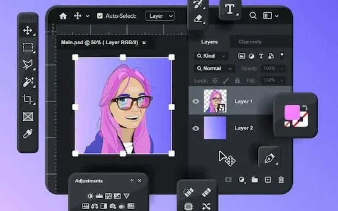Click the Home button in options bar

coord(63,16)
